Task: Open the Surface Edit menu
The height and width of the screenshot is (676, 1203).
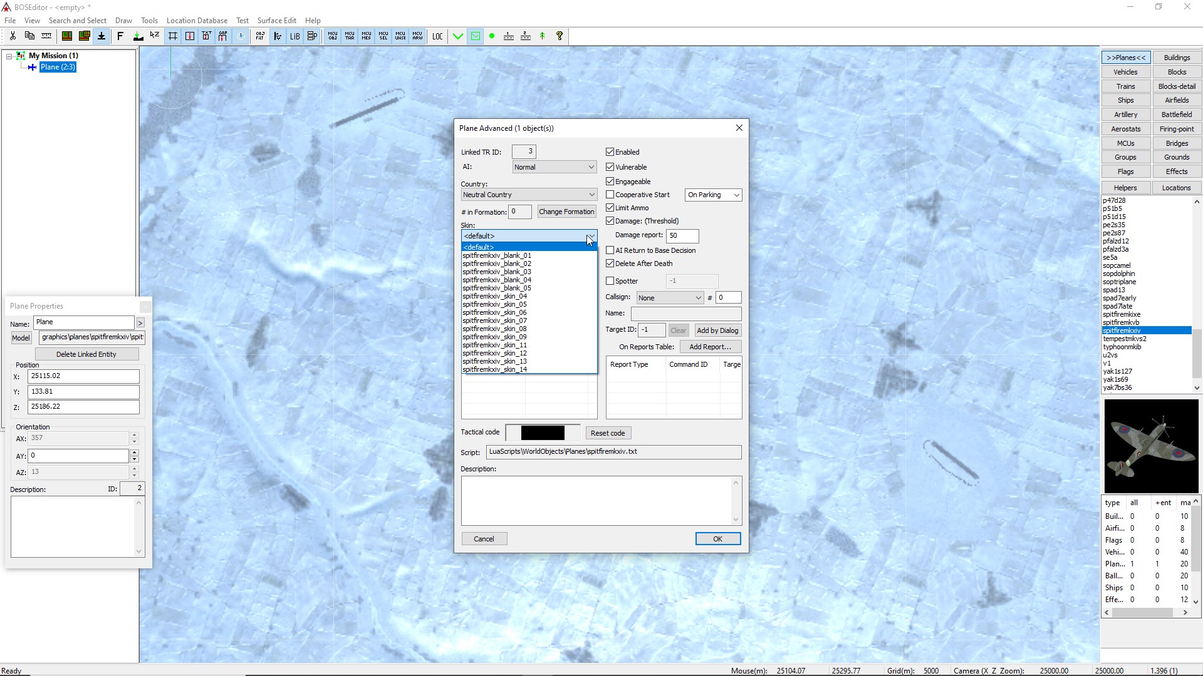Action: click(276, 21)
